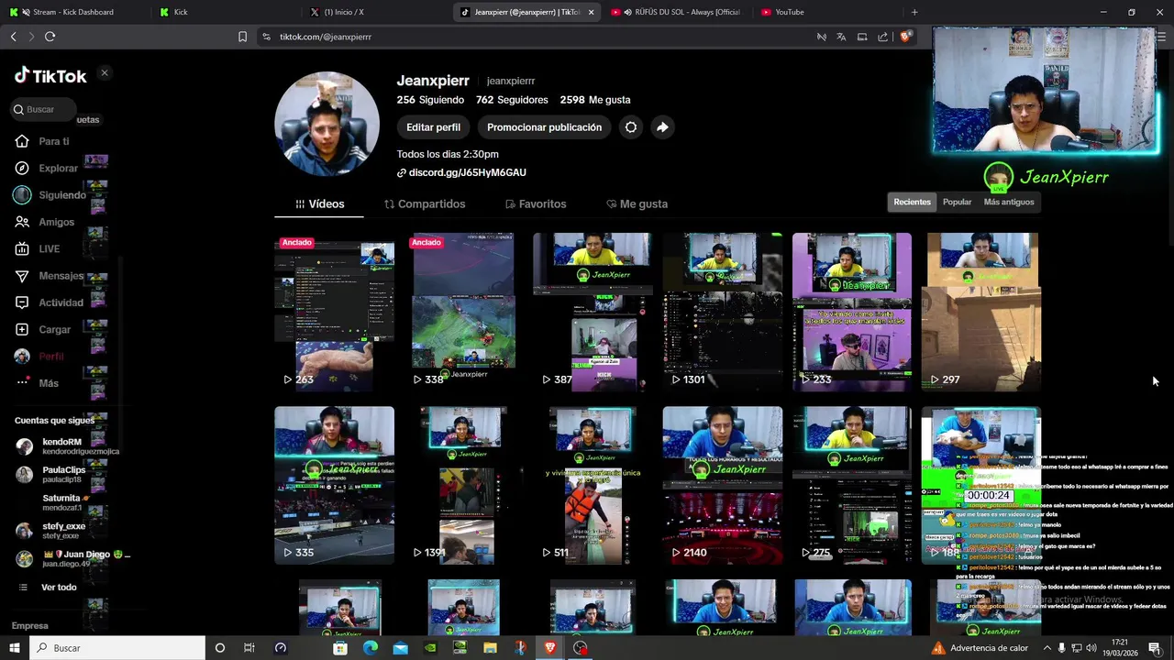Open the video with 2140 views
This screenshot has height=660, width=1174.
click(723, 485)
